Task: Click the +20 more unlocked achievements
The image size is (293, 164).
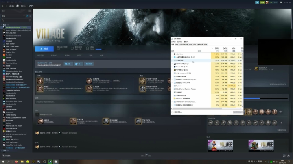Action: click(x=281, y=112)
